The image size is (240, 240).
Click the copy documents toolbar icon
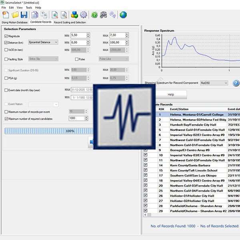(35, 15)
